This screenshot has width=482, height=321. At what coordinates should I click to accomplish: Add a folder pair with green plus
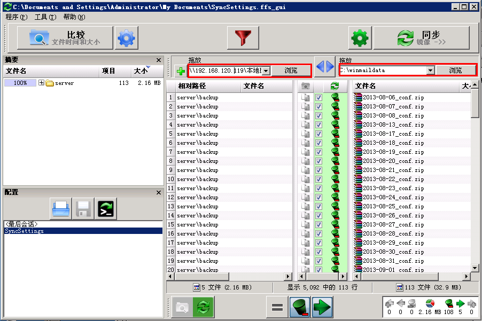[x=181, y=71]
